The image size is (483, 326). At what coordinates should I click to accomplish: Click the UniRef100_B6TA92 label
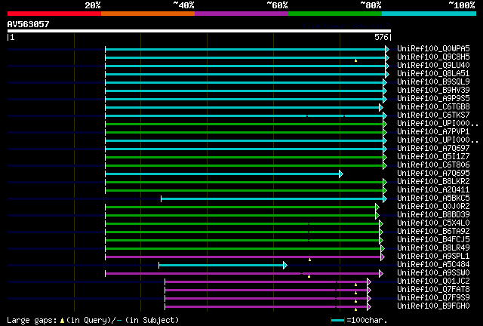433,232
